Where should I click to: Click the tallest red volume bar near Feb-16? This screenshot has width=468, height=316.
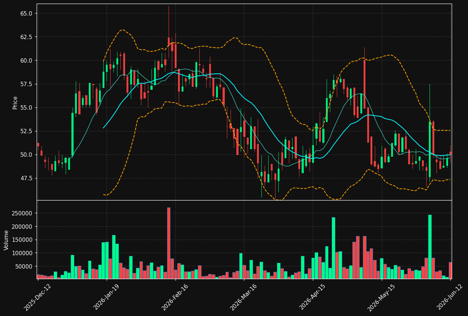pos(169,243)
